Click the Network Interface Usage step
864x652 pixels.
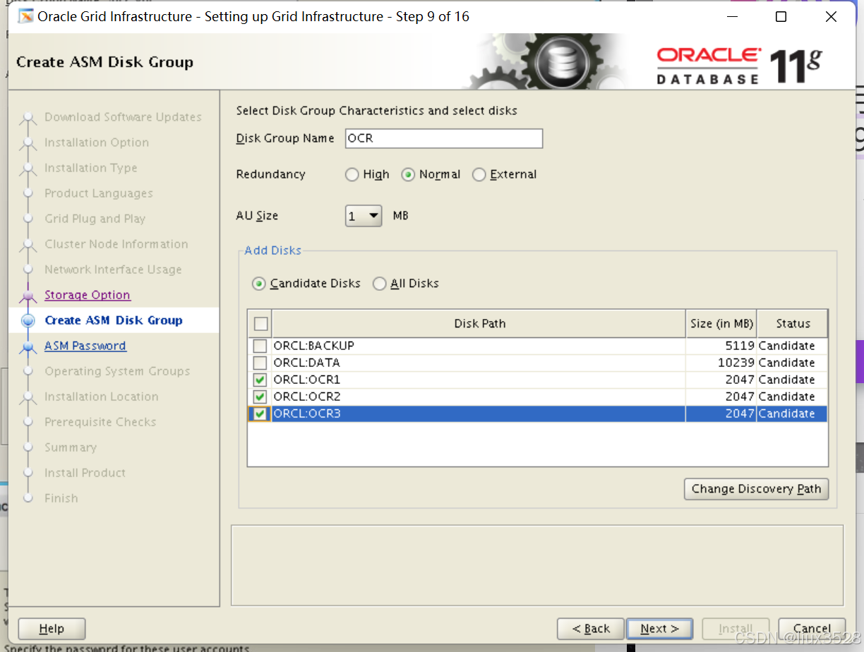113,270
